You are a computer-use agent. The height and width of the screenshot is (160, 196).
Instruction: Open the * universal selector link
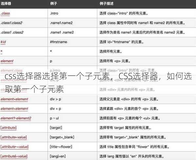(x=1, y=51)
